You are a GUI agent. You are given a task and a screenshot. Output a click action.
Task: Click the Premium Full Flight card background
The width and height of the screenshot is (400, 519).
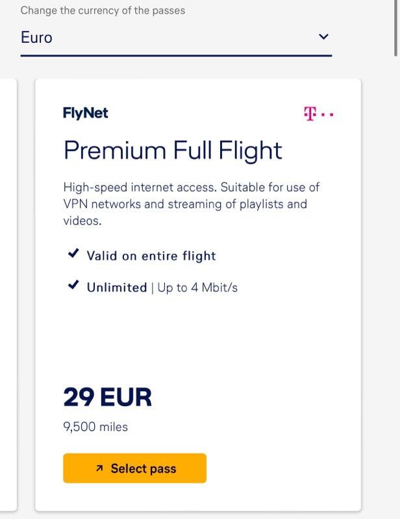click(198, 344)
